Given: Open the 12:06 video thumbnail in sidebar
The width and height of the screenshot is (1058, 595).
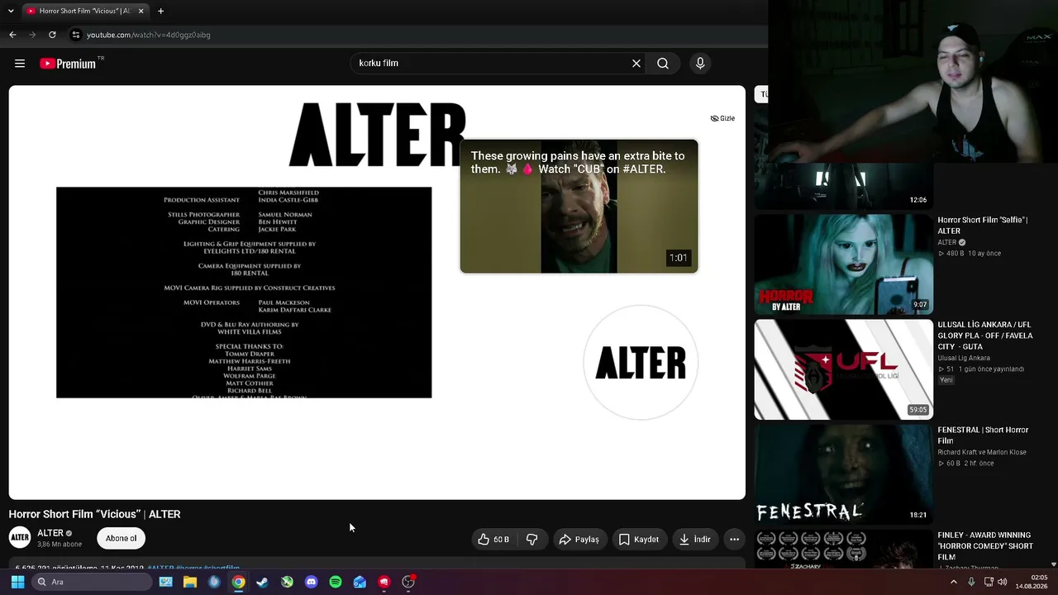Looking at the screenshot, I should [843, 186].
